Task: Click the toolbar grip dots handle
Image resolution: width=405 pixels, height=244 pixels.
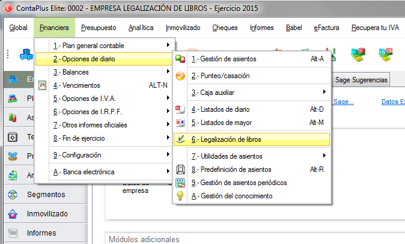Action: click(x=8, y=54)
